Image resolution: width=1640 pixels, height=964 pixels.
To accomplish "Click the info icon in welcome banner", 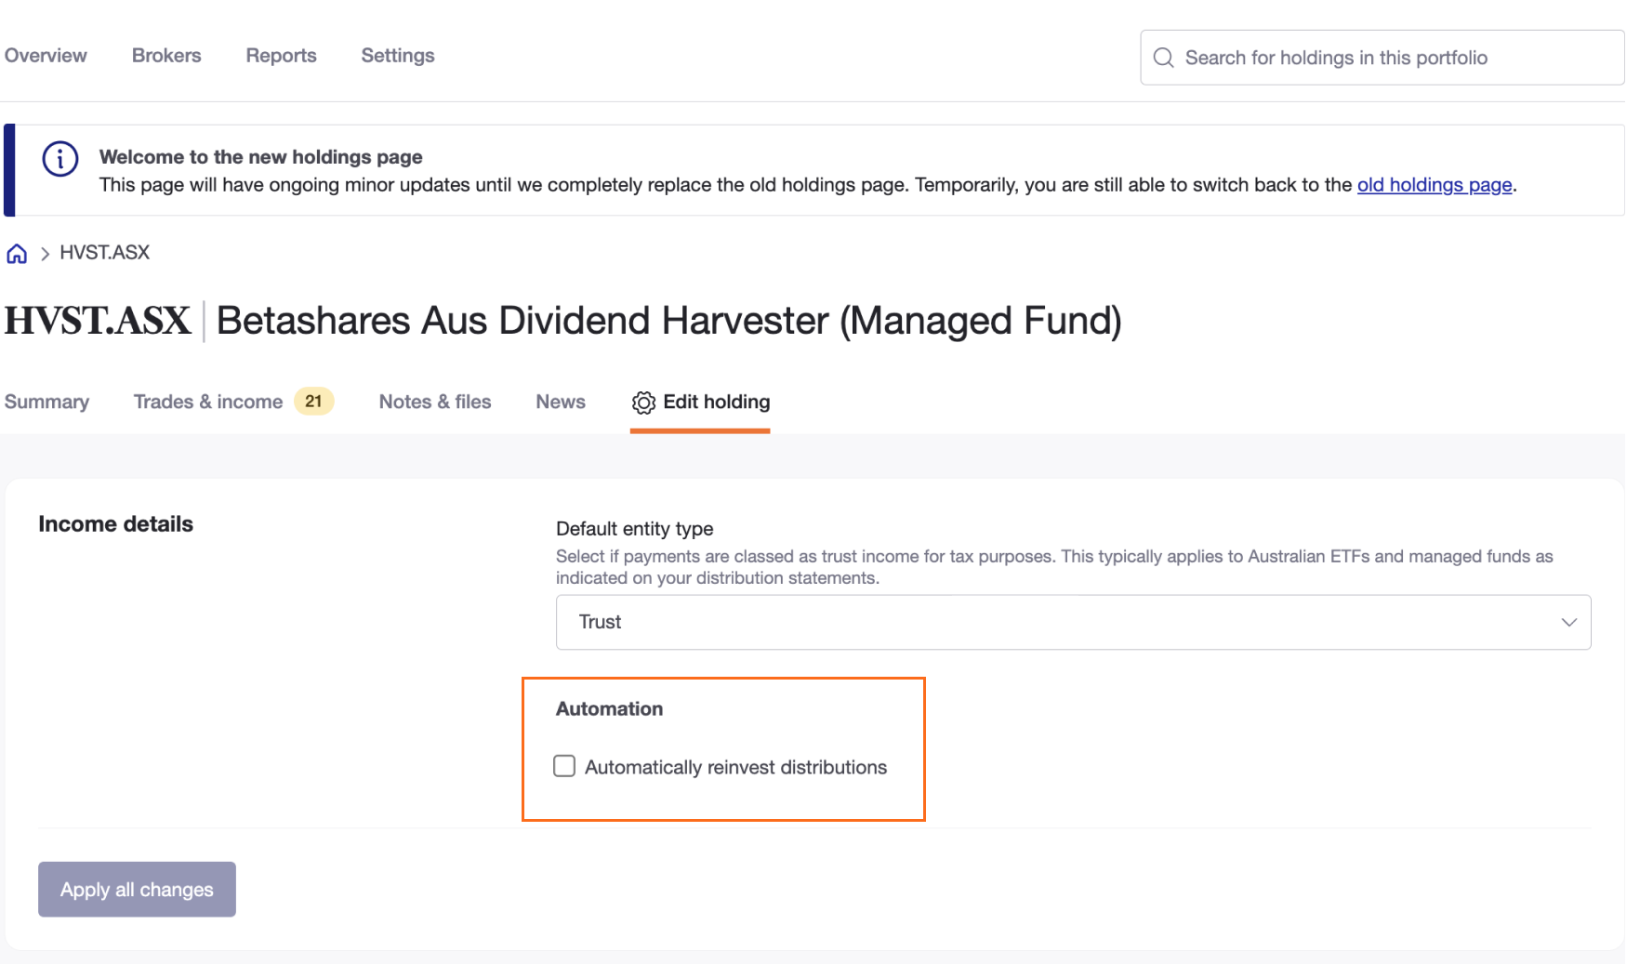I will tap(60, 159).
